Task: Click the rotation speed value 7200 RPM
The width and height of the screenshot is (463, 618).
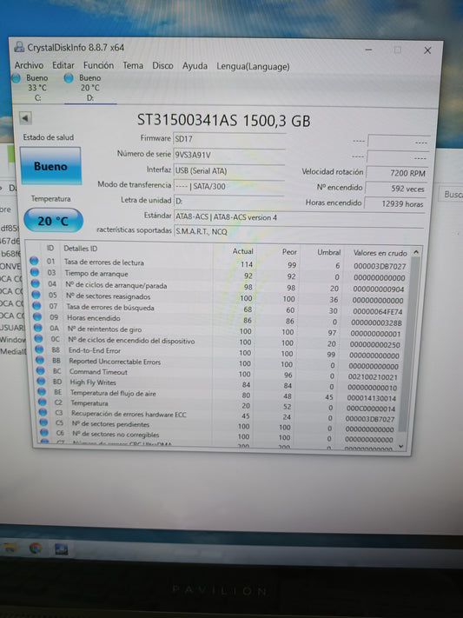Action: tap(396, 173)
